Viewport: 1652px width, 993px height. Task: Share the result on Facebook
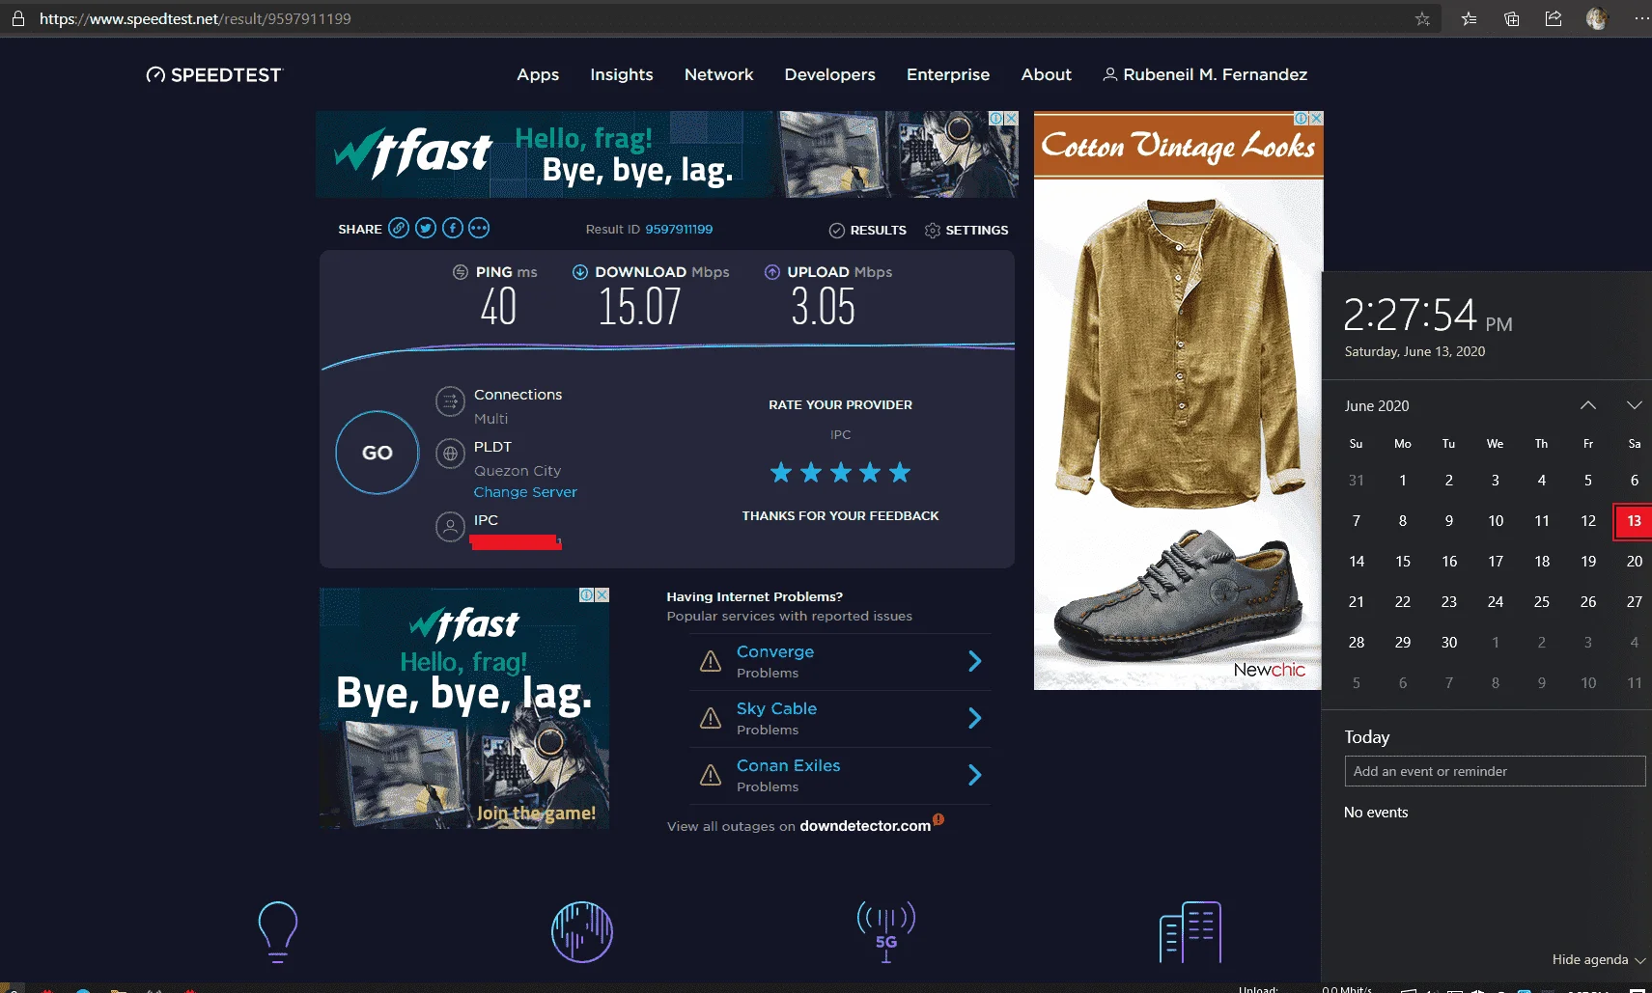[x=453, y=228]
